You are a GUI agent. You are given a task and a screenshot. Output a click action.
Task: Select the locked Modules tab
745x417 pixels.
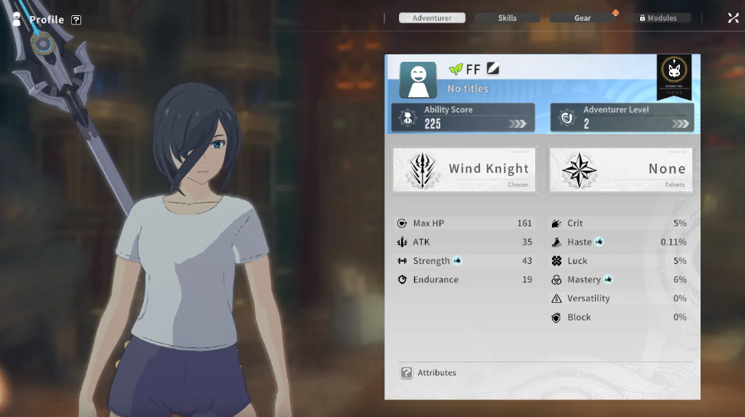[x=658, y=18]
